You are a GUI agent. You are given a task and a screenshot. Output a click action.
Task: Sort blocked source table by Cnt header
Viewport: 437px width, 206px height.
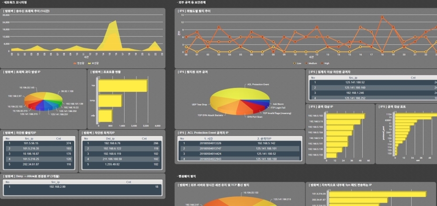pyautogui.click(x=59, y=138)
